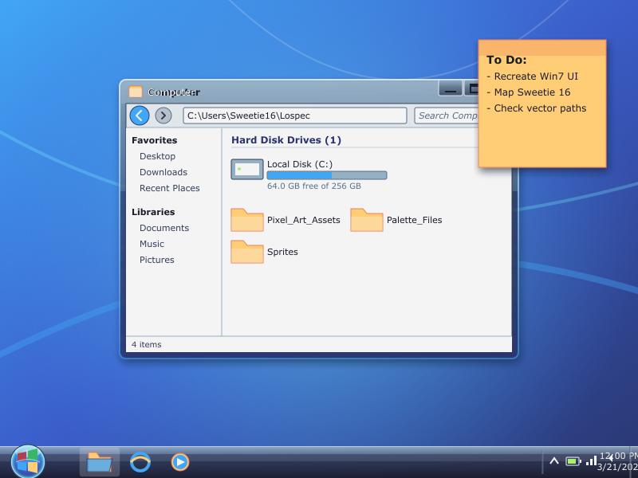Viewport: 638px width, 478px height.
Task: Open the Palette_Files folder icon
Action: click(x=367, y=220)
